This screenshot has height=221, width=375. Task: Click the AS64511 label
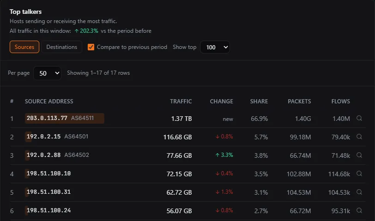[82, 118]
